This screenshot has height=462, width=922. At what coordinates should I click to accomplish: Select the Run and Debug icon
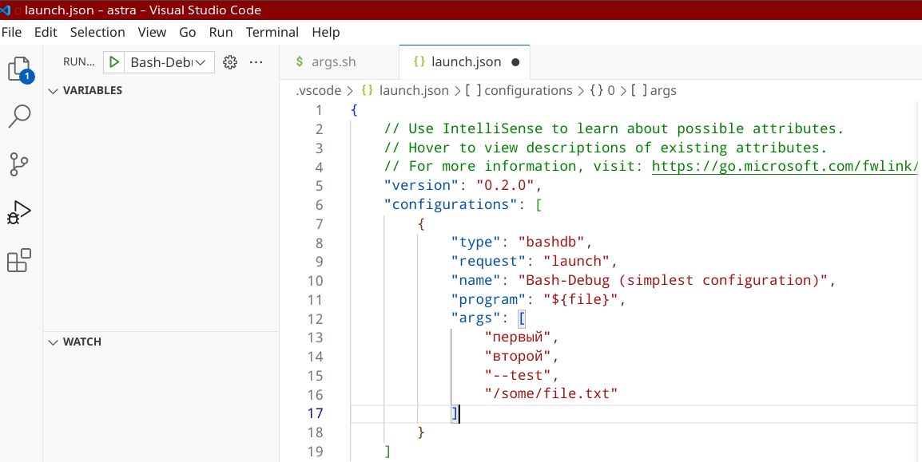(19, 212)
